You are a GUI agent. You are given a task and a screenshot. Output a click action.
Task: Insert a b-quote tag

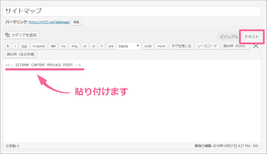(x=39, y=46)
